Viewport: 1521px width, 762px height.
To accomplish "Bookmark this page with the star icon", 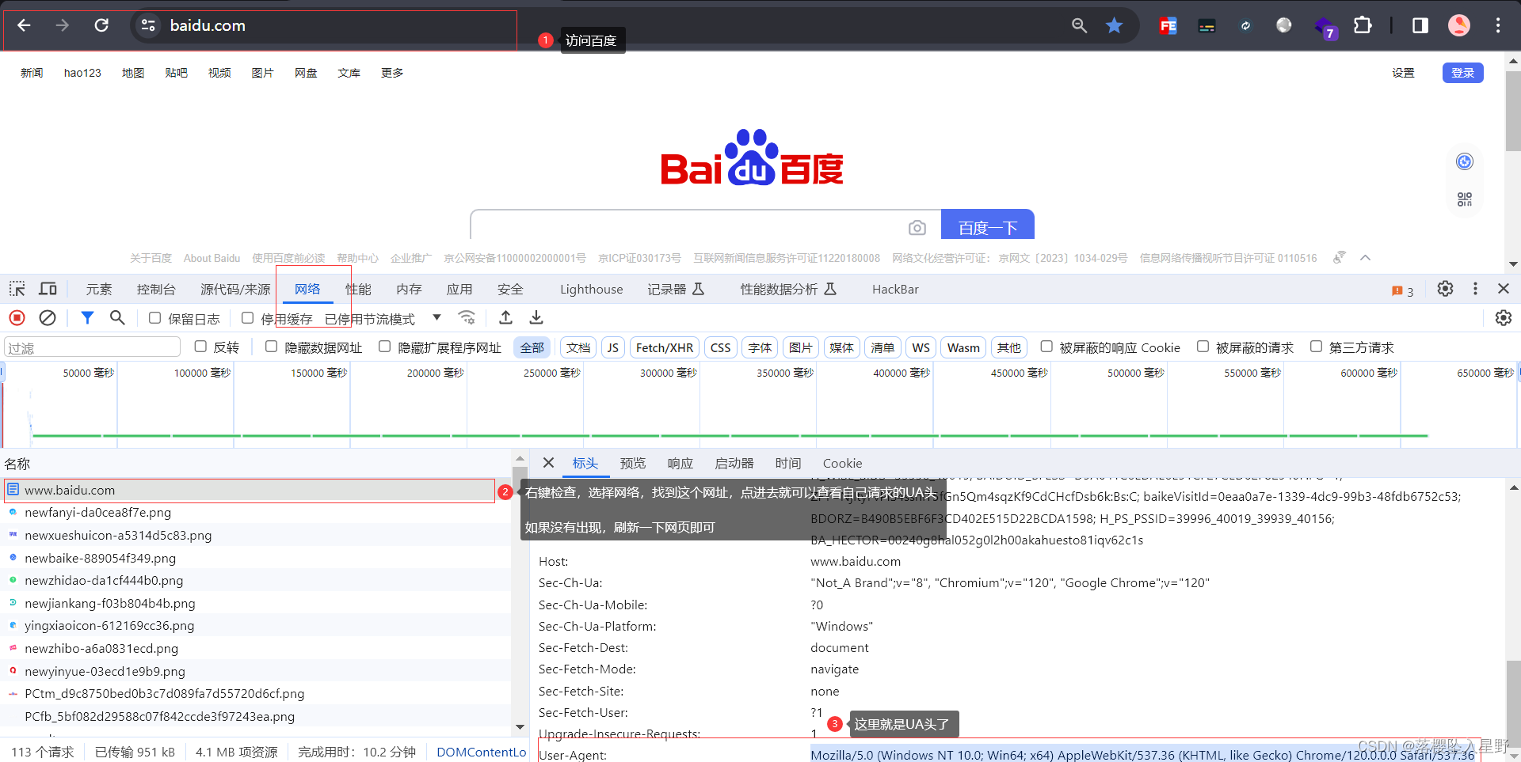I will [x=1114, y=25].
